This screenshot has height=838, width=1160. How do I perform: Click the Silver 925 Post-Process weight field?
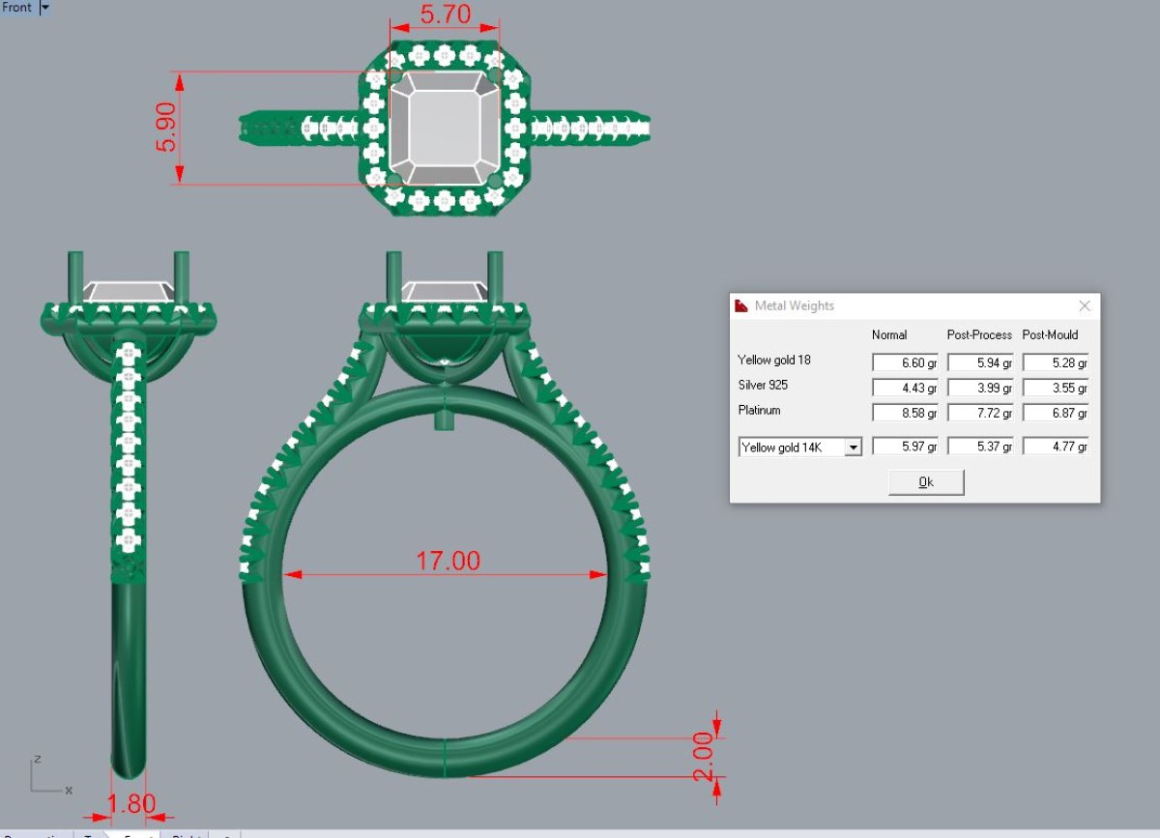pyautogui.click(x=980, y=389)
